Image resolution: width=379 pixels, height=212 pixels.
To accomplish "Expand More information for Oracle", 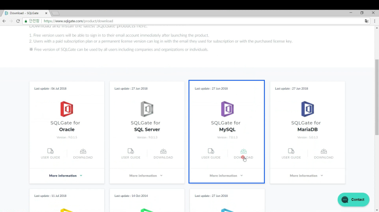I will click(x=66, y=176).
